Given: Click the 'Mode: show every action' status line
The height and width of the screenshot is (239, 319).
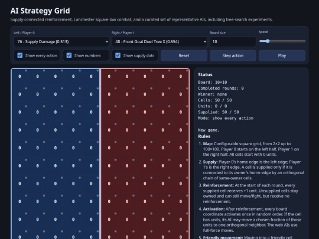Looking at the screenshot, I should click(x=226, y=118).
